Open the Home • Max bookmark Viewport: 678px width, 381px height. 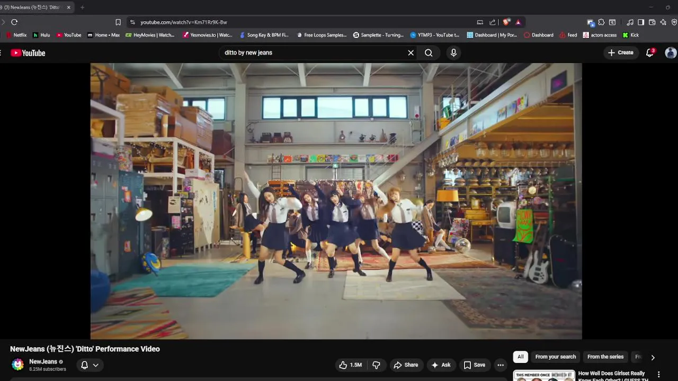coord(103,35)
